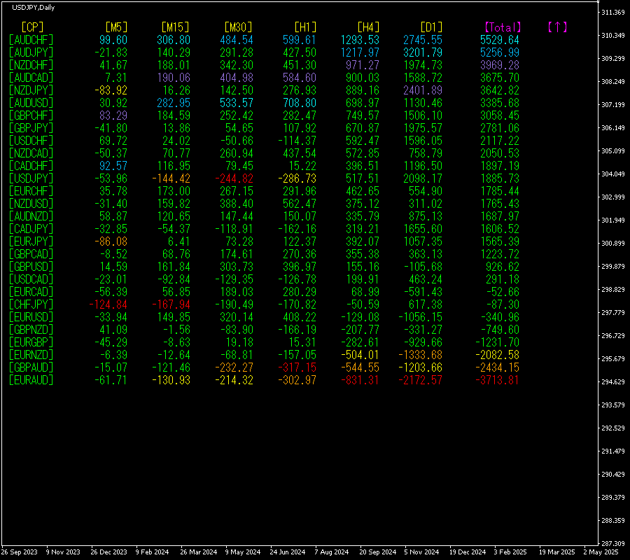This screenshot has width=630, height=560.
Task: Select the [EURNZD] pair label
Action: pos(31,355)
